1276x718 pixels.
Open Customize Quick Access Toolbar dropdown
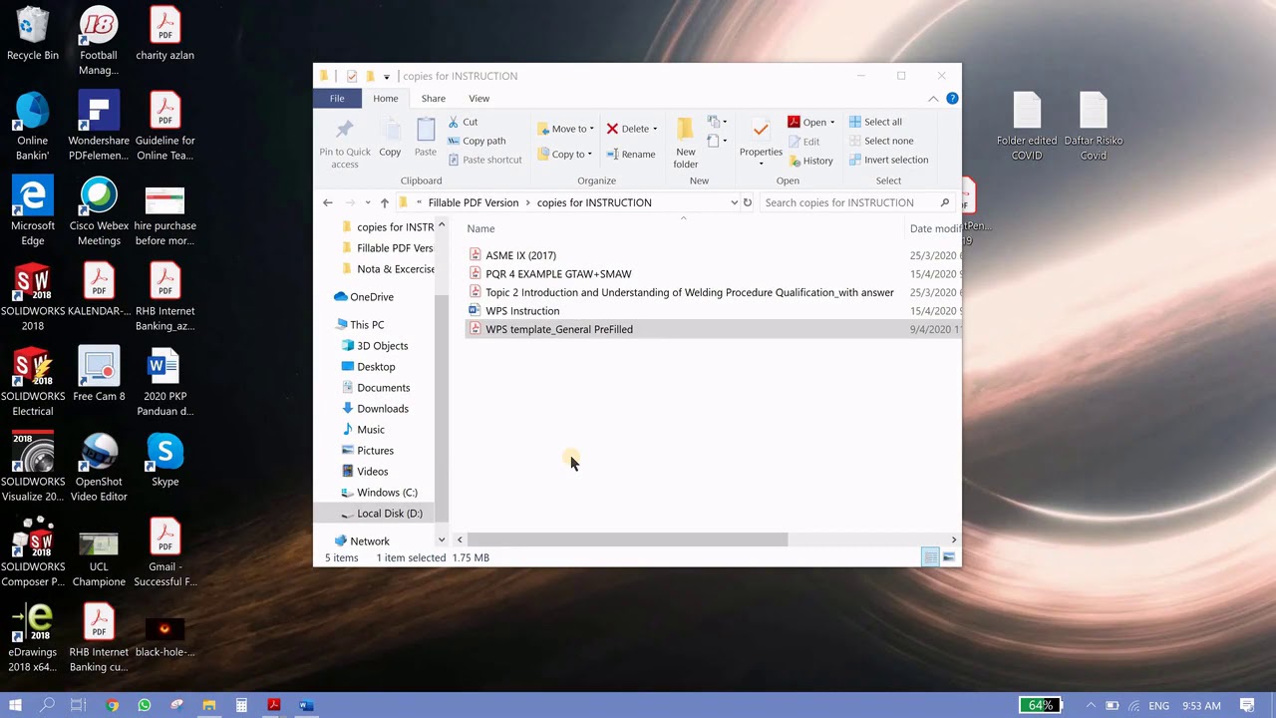[x=387, y=76]
